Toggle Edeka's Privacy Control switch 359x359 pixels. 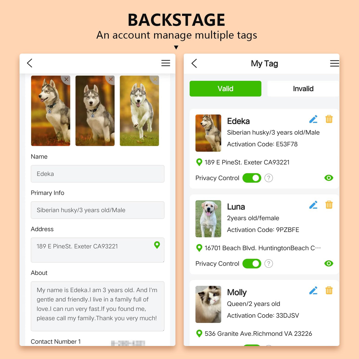pyautogui.click(x=252, y=178)
